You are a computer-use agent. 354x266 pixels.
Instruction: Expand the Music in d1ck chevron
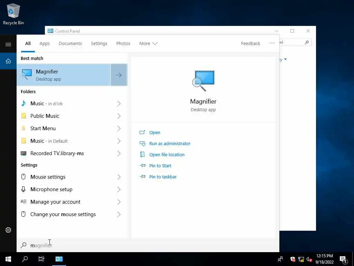[x=119, y=104]
